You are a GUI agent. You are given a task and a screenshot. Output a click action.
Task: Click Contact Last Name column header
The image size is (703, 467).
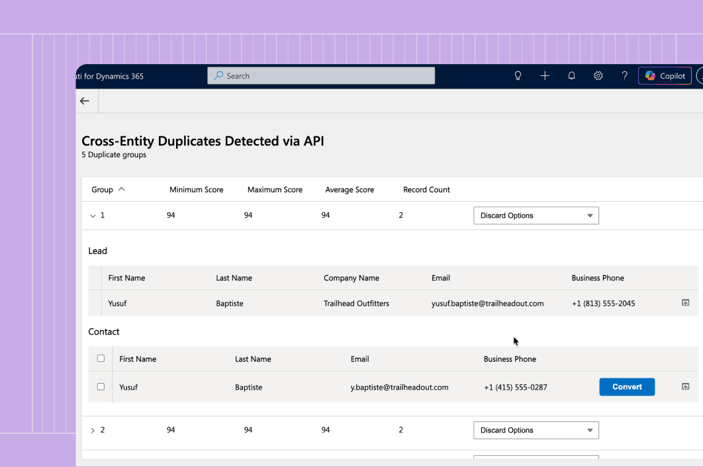click(253, 359)
